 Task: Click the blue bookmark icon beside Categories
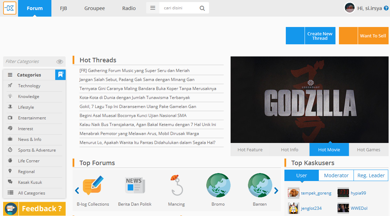(60, 75)
